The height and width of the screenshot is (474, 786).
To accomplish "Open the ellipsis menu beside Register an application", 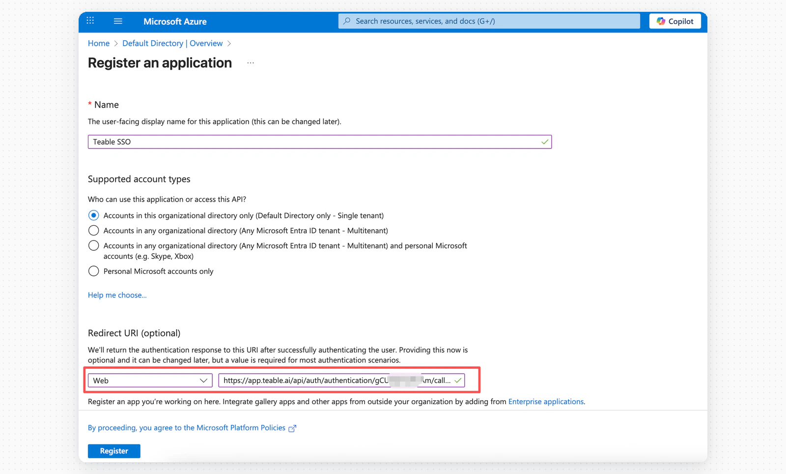I will point(251,63).
